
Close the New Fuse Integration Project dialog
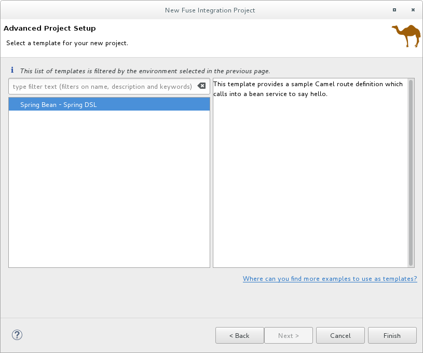pyautogui.click(x=413, y=10)
